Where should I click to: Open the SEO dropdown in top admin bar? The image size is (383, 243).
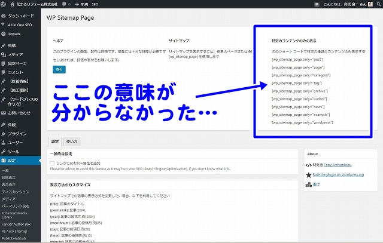95,4
